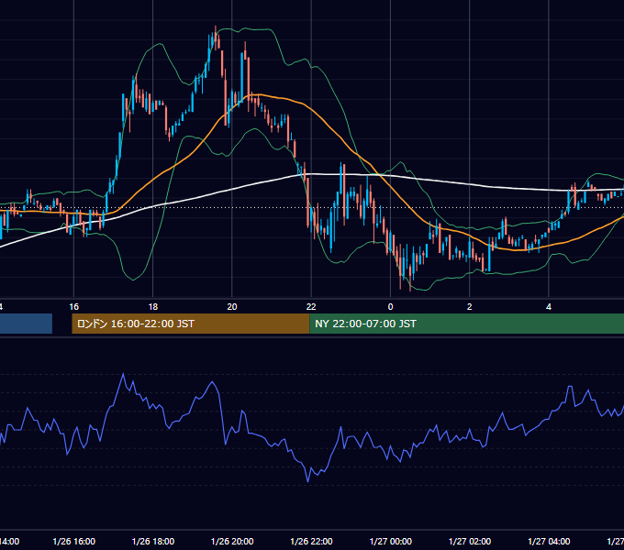Click the 1/26 20:00 date label
The height and width of the screenshot is (550, 624).
pyautogui.click(x=232, y=541)
